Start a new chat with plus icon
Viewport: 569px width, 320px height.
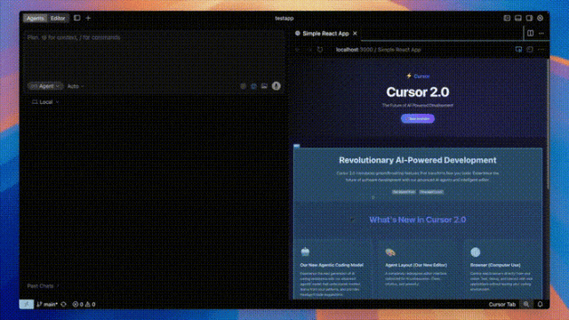pyautogui.click(x=88, y=18)
